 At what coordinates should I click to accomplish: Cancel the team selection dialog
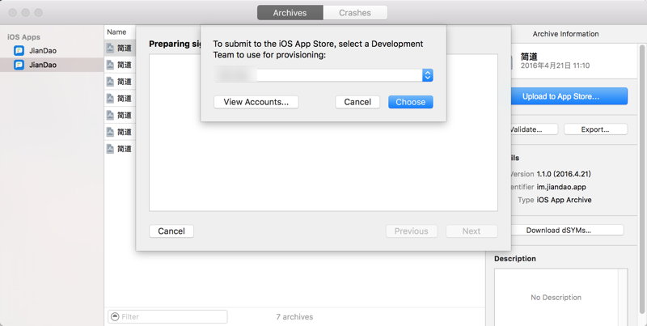pyautogui.click(x=357, y=102)
